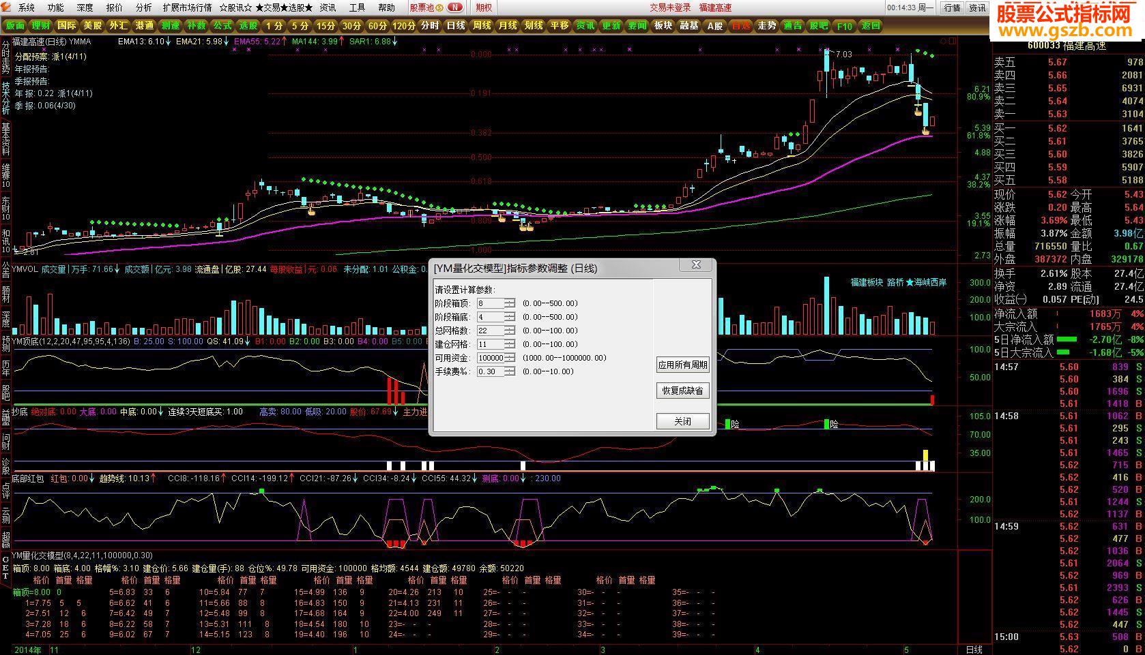Image resolution: width=1145 pixels, height=655 pixels.
Task: Click the 平移 pan toolbar button
Action: [x=560, y=26]
